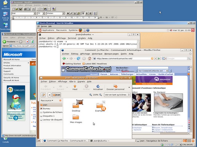Click the Firefox green back arrow
197x147 pixels.
(x=64, y=58)
